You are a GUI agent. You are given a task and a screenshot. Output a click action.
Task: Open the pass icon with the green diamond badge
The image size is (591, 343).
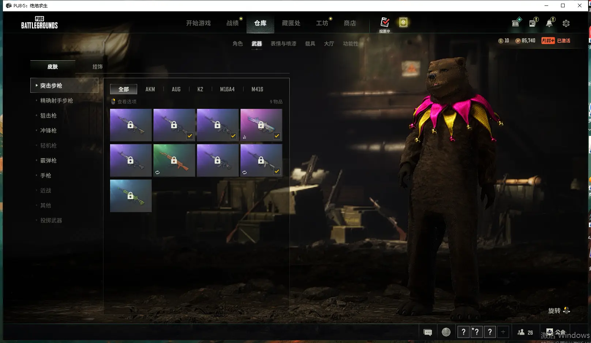[x=516, y=23]
